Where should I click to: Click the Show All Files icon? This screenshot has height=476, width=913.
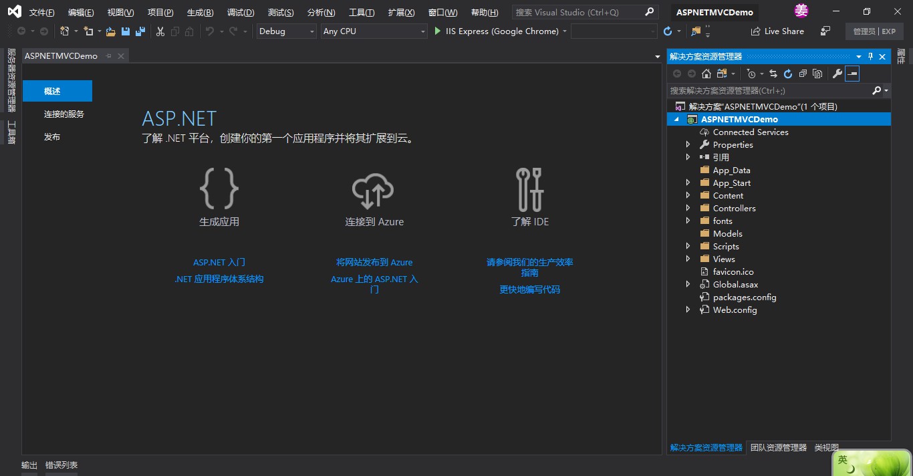[817, 74]
